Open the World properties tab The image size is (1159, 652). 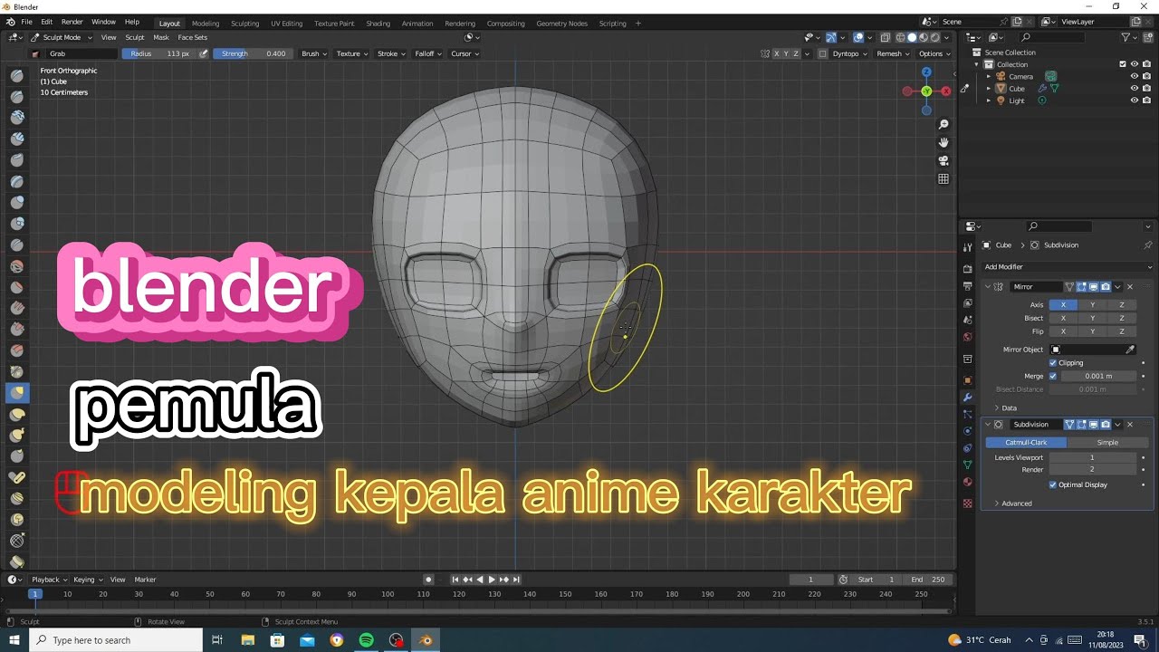point(967,337)
